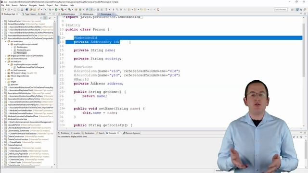Expand the AccessHibernateApi project
The height and width of the screenshot is (173, 308).
pyautogui.click(x=2, y=24)
